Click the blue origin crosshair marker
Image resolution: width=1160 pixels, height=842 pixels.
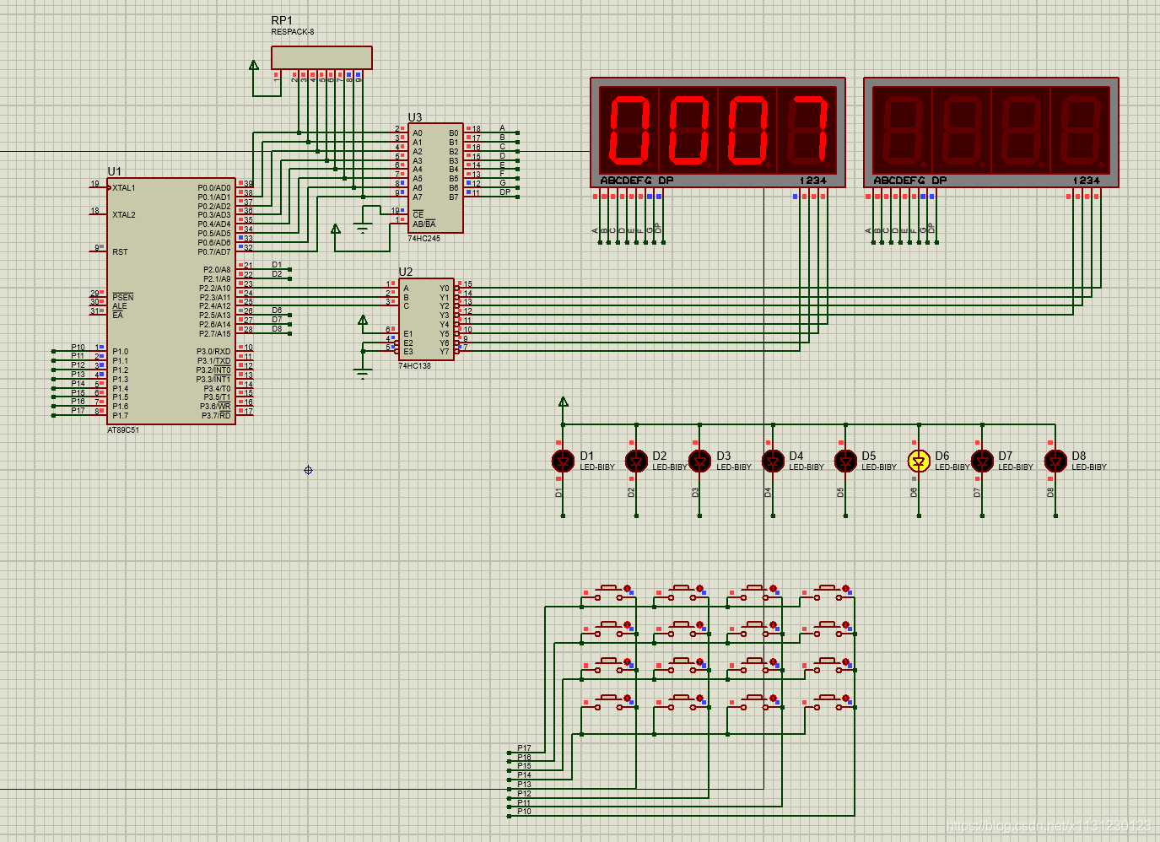tap(308, 470)
